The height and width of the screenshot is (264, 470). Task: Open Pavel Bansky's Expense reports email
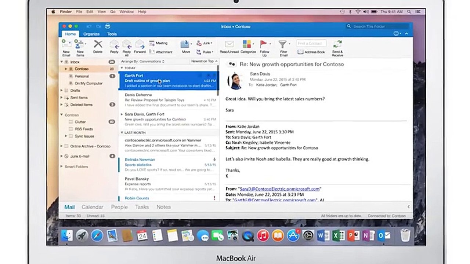(168, 184)
